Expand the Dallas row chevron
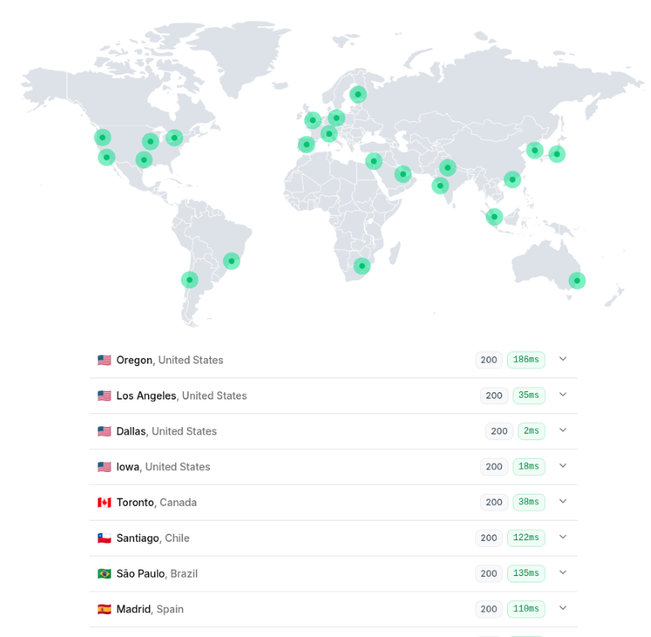This screenshot has height=637, width=651. [563, 431]
